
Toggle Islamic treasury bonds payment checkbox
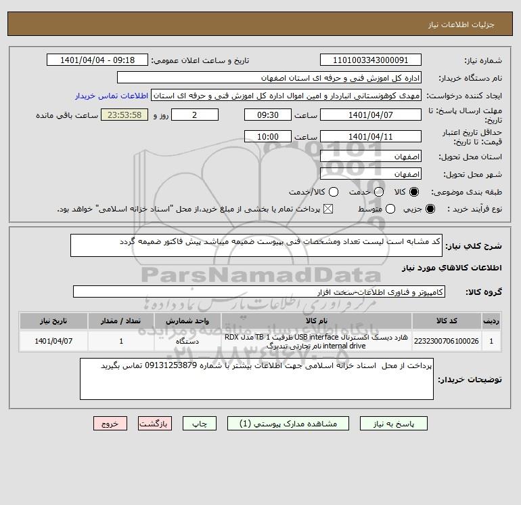point(328,209)
